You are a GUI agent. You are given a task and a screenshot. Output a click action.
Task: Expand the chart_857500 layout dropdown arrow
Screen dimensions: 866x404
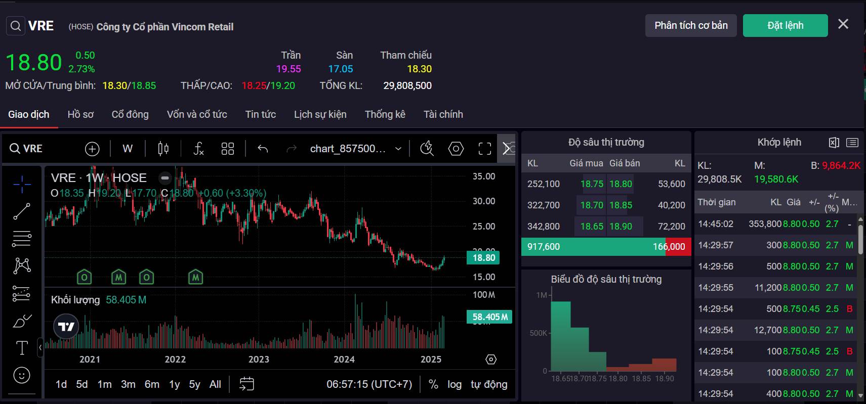click(398, 149)
